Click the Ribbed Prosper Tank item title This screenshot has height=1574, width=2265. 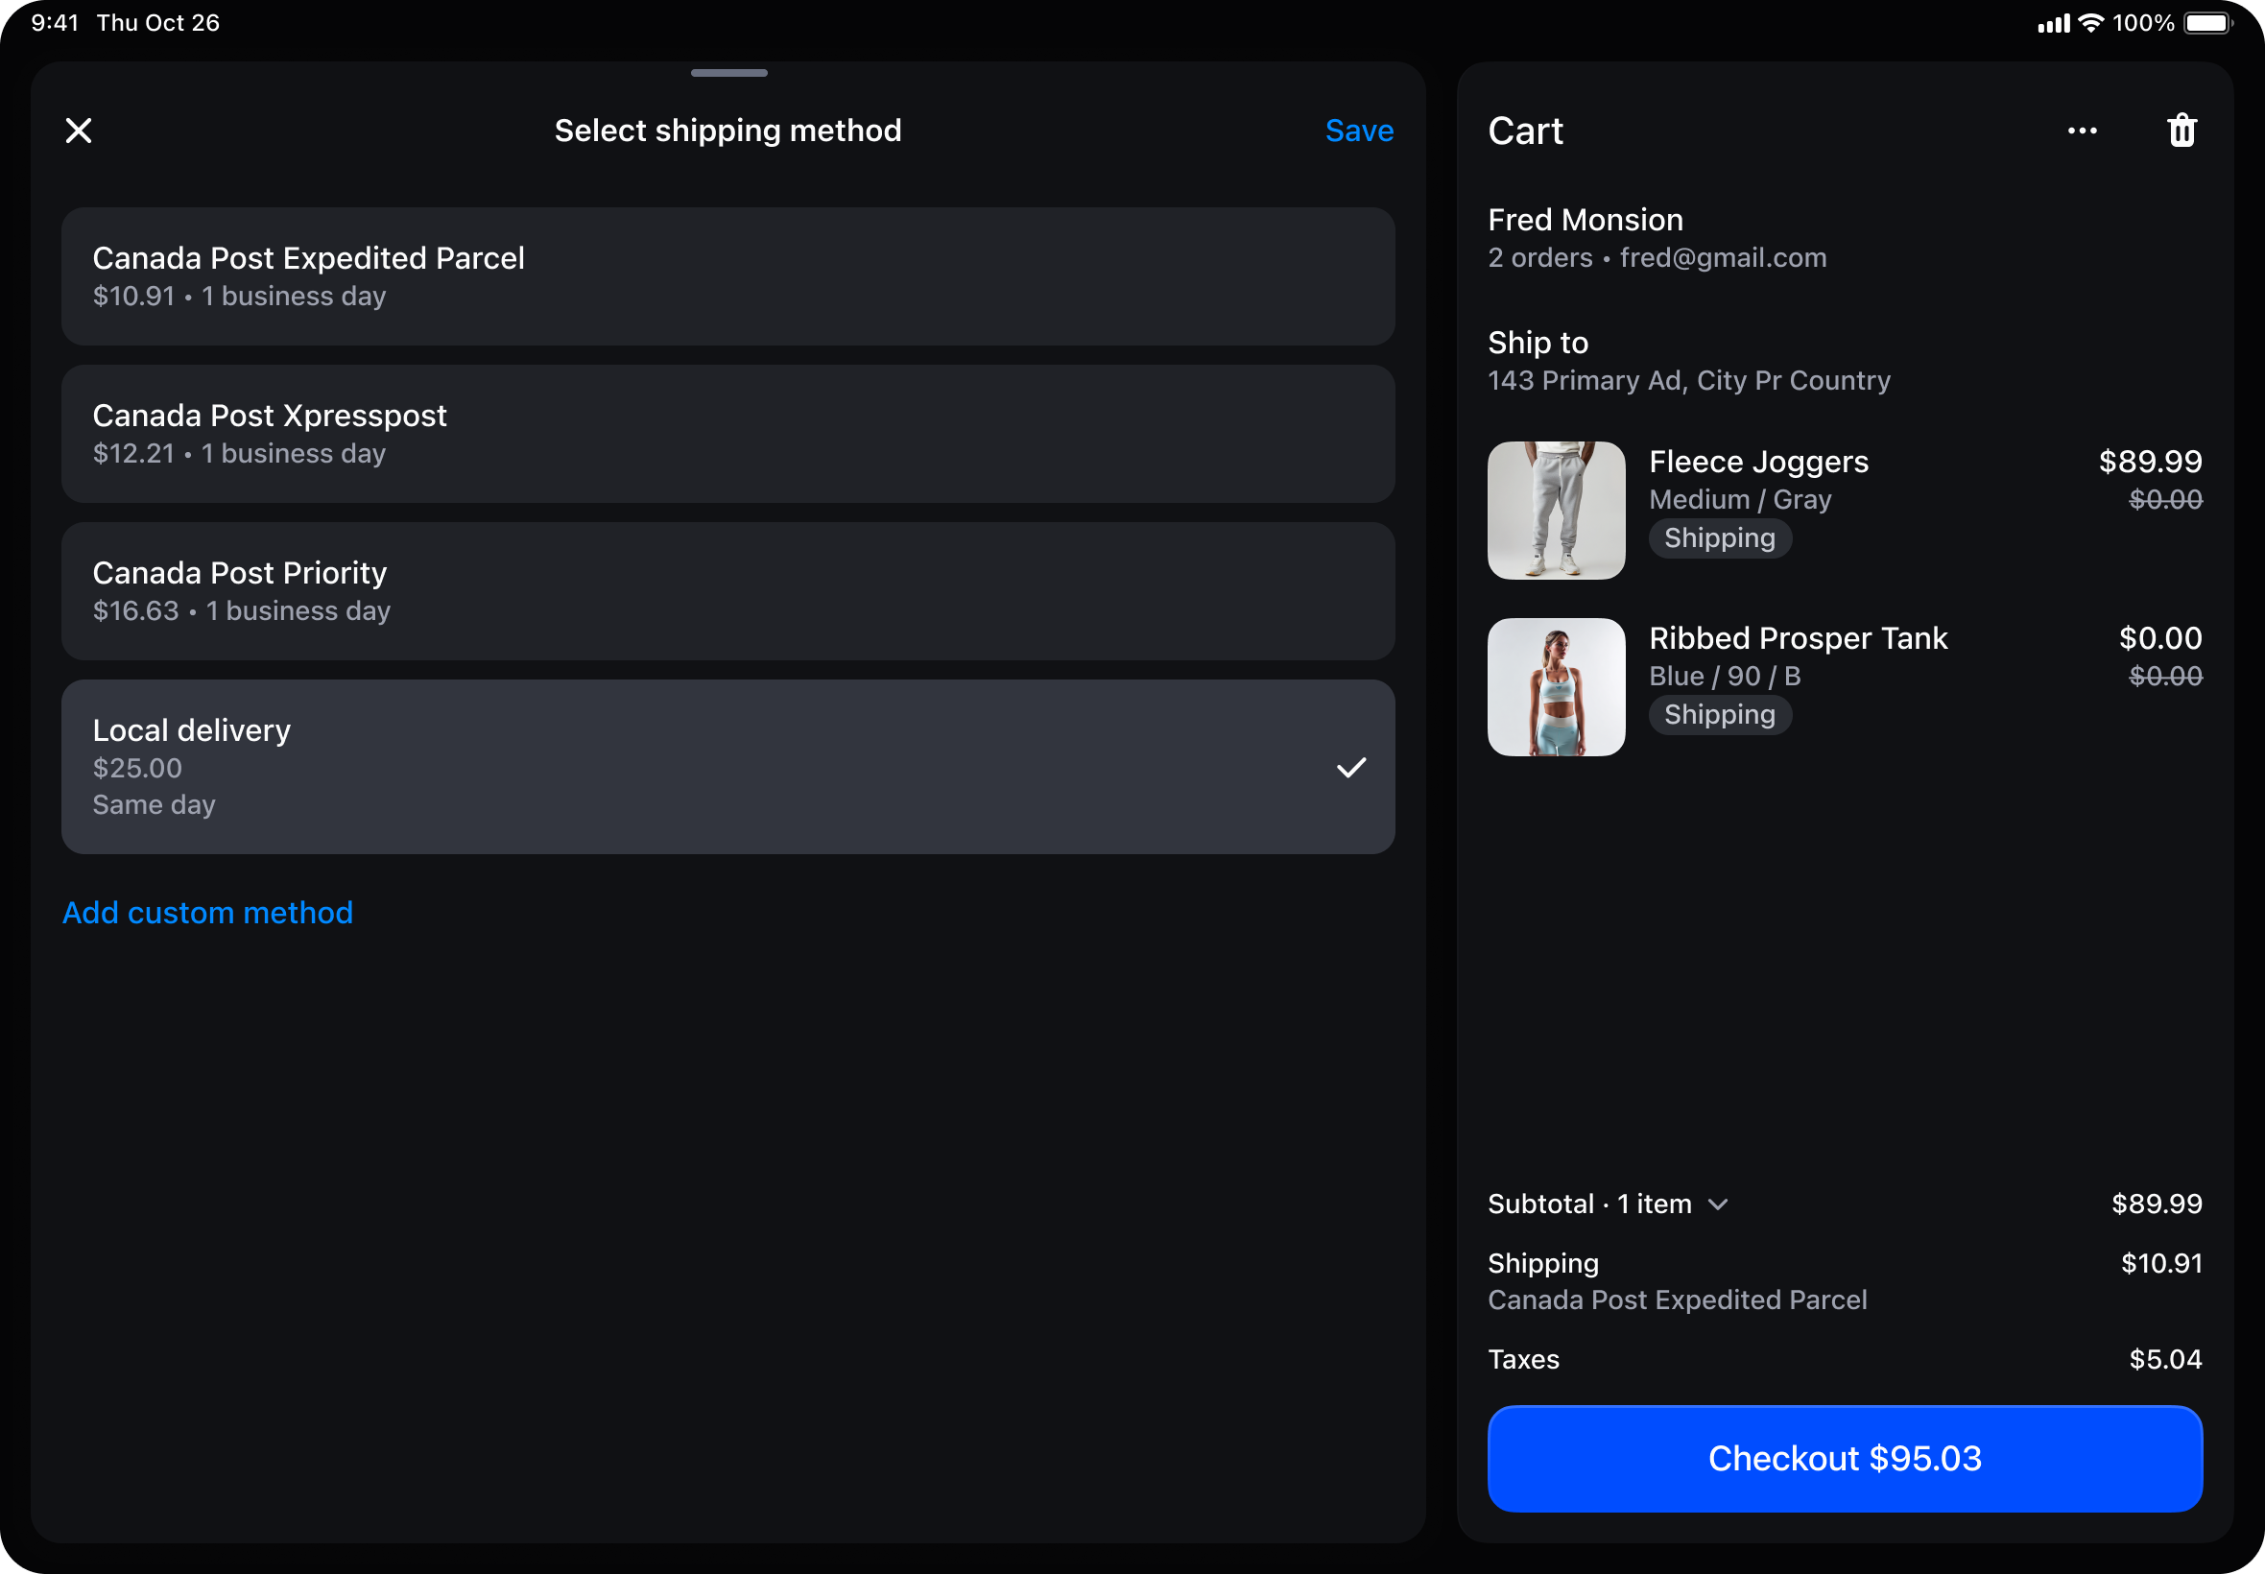click(1798, 638)
